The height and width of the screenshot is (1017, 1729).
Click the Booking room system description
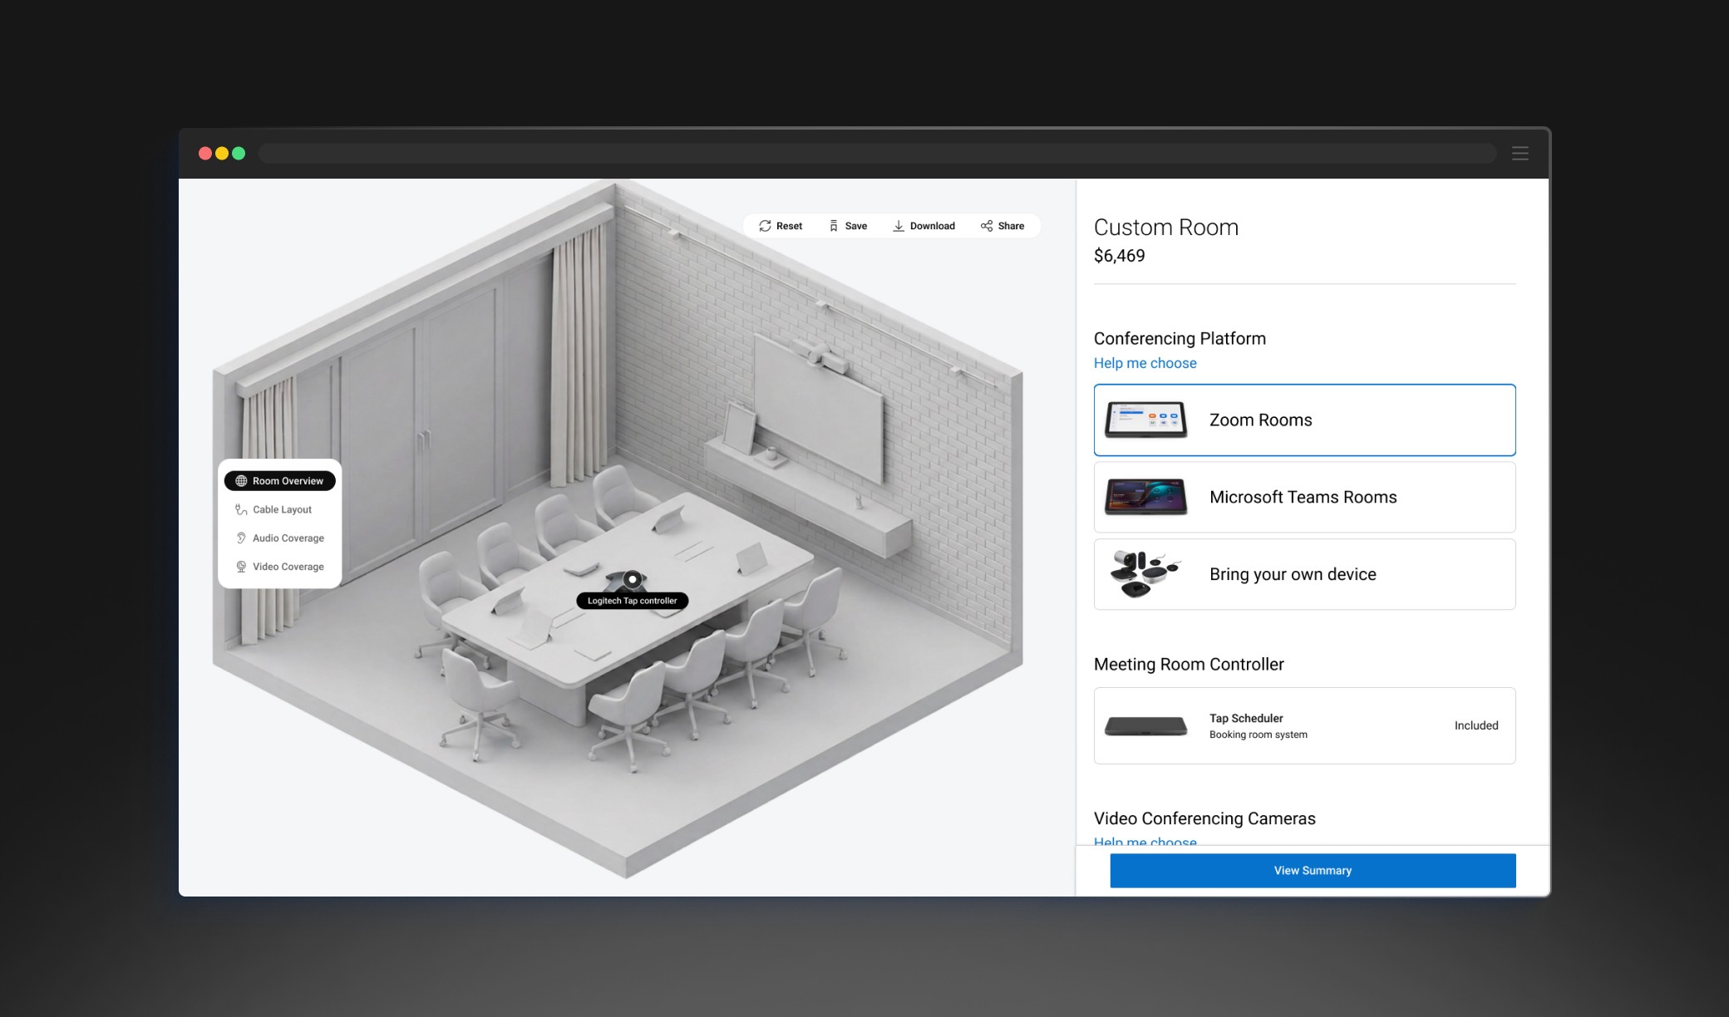click(1258, 734)
